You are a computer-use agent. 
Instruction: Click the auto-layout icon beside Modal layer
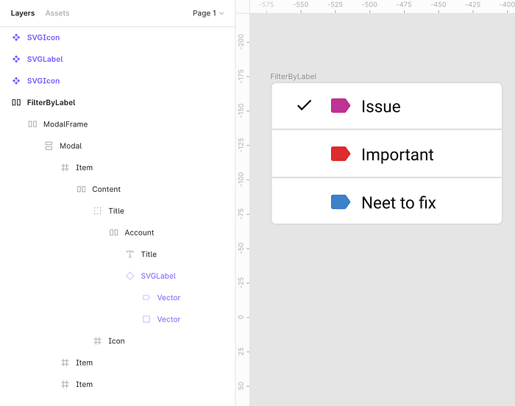coord(49,146)
